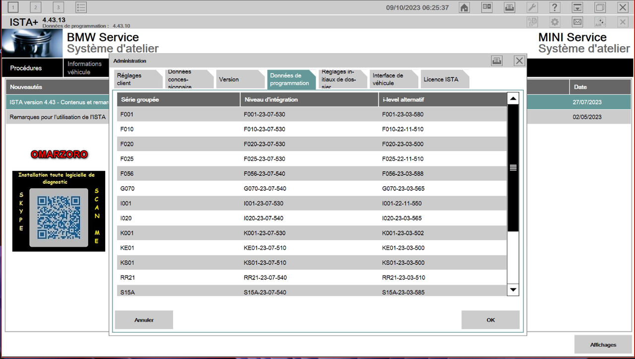This screenshot has width=635, height=359.
Task: Click cell F001-23-03-580
Action: (x=403, y=114)
